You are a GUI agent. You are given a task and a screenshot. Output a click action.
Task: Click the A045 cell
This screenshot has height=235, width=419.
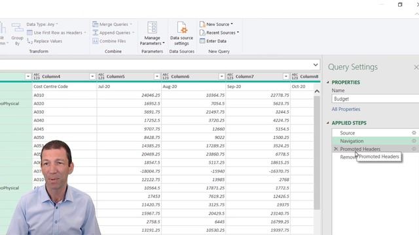[64, 129]
